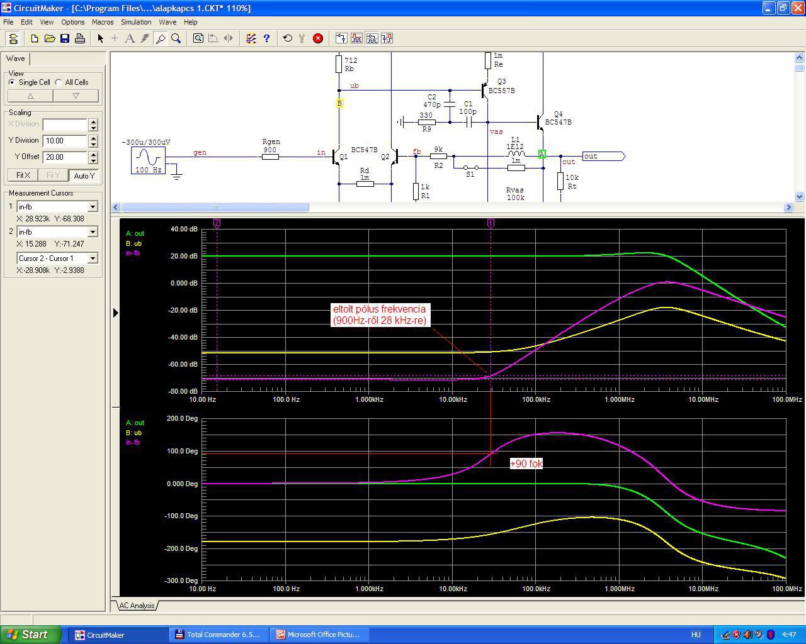
Task: Save the circuit with floppy icon
Action: pos(65,38)
